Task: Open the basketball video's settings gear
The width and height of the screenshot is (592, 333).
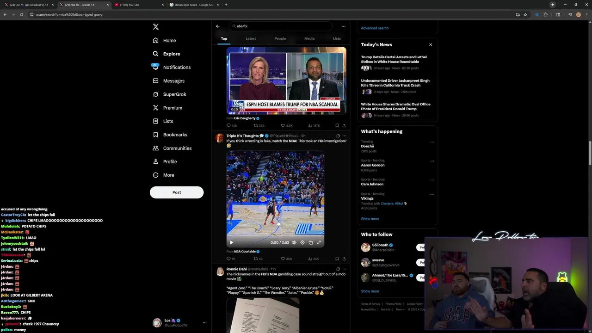Action: (x=302, y=242)
